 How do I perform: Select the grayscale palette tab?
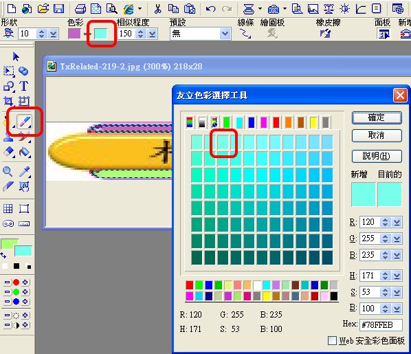coord(202,122)
